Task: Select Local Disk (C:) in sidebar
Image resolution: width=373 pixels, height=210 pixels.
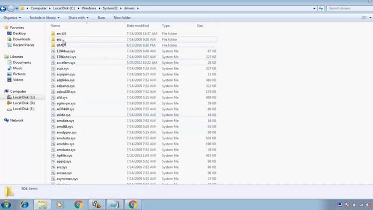Action: pos(24,97)
